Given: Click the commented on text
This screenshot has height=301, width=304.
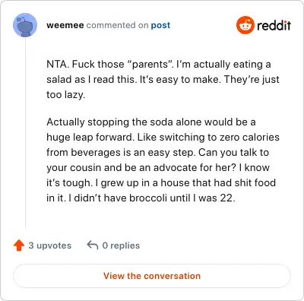Looking at the screenshot, I should (117, 25).
